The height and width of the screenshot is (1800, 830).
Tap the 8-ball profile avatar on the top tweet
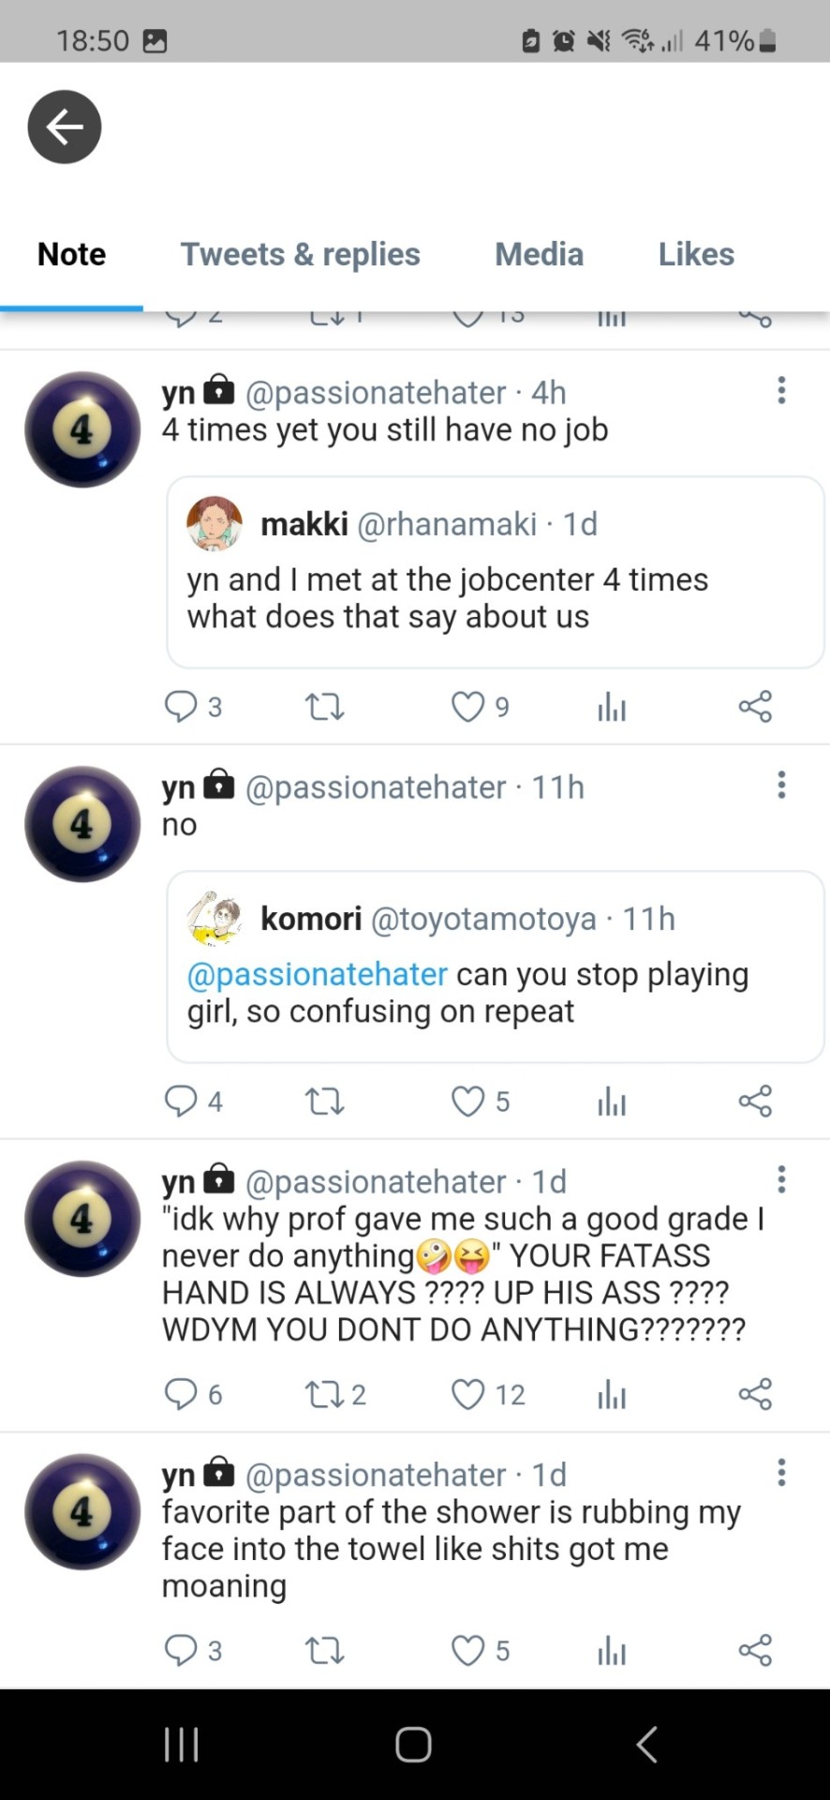pos(82,429)
